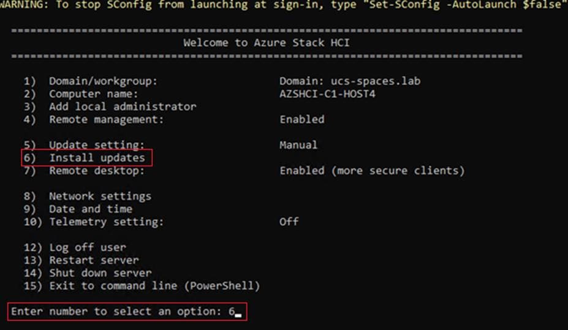
Task: Click the Manual update setting value
Action: (x=298, y=145)
